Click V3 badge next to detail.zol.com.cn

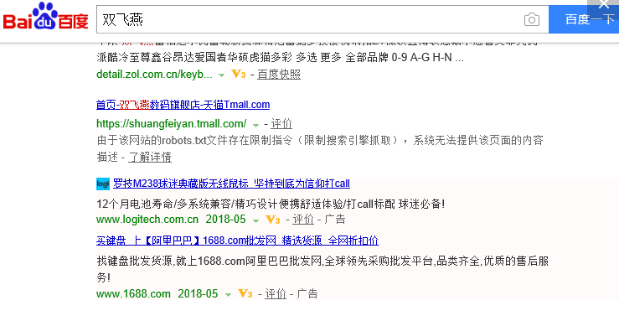[x=239, y=74]
